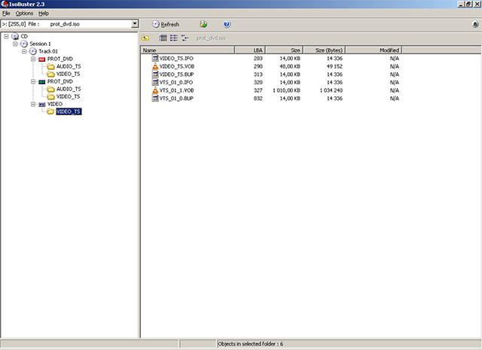Select the Session 1 icon in tree
Image resolution: width=482 pixels, height=350 pixels.
24,44
